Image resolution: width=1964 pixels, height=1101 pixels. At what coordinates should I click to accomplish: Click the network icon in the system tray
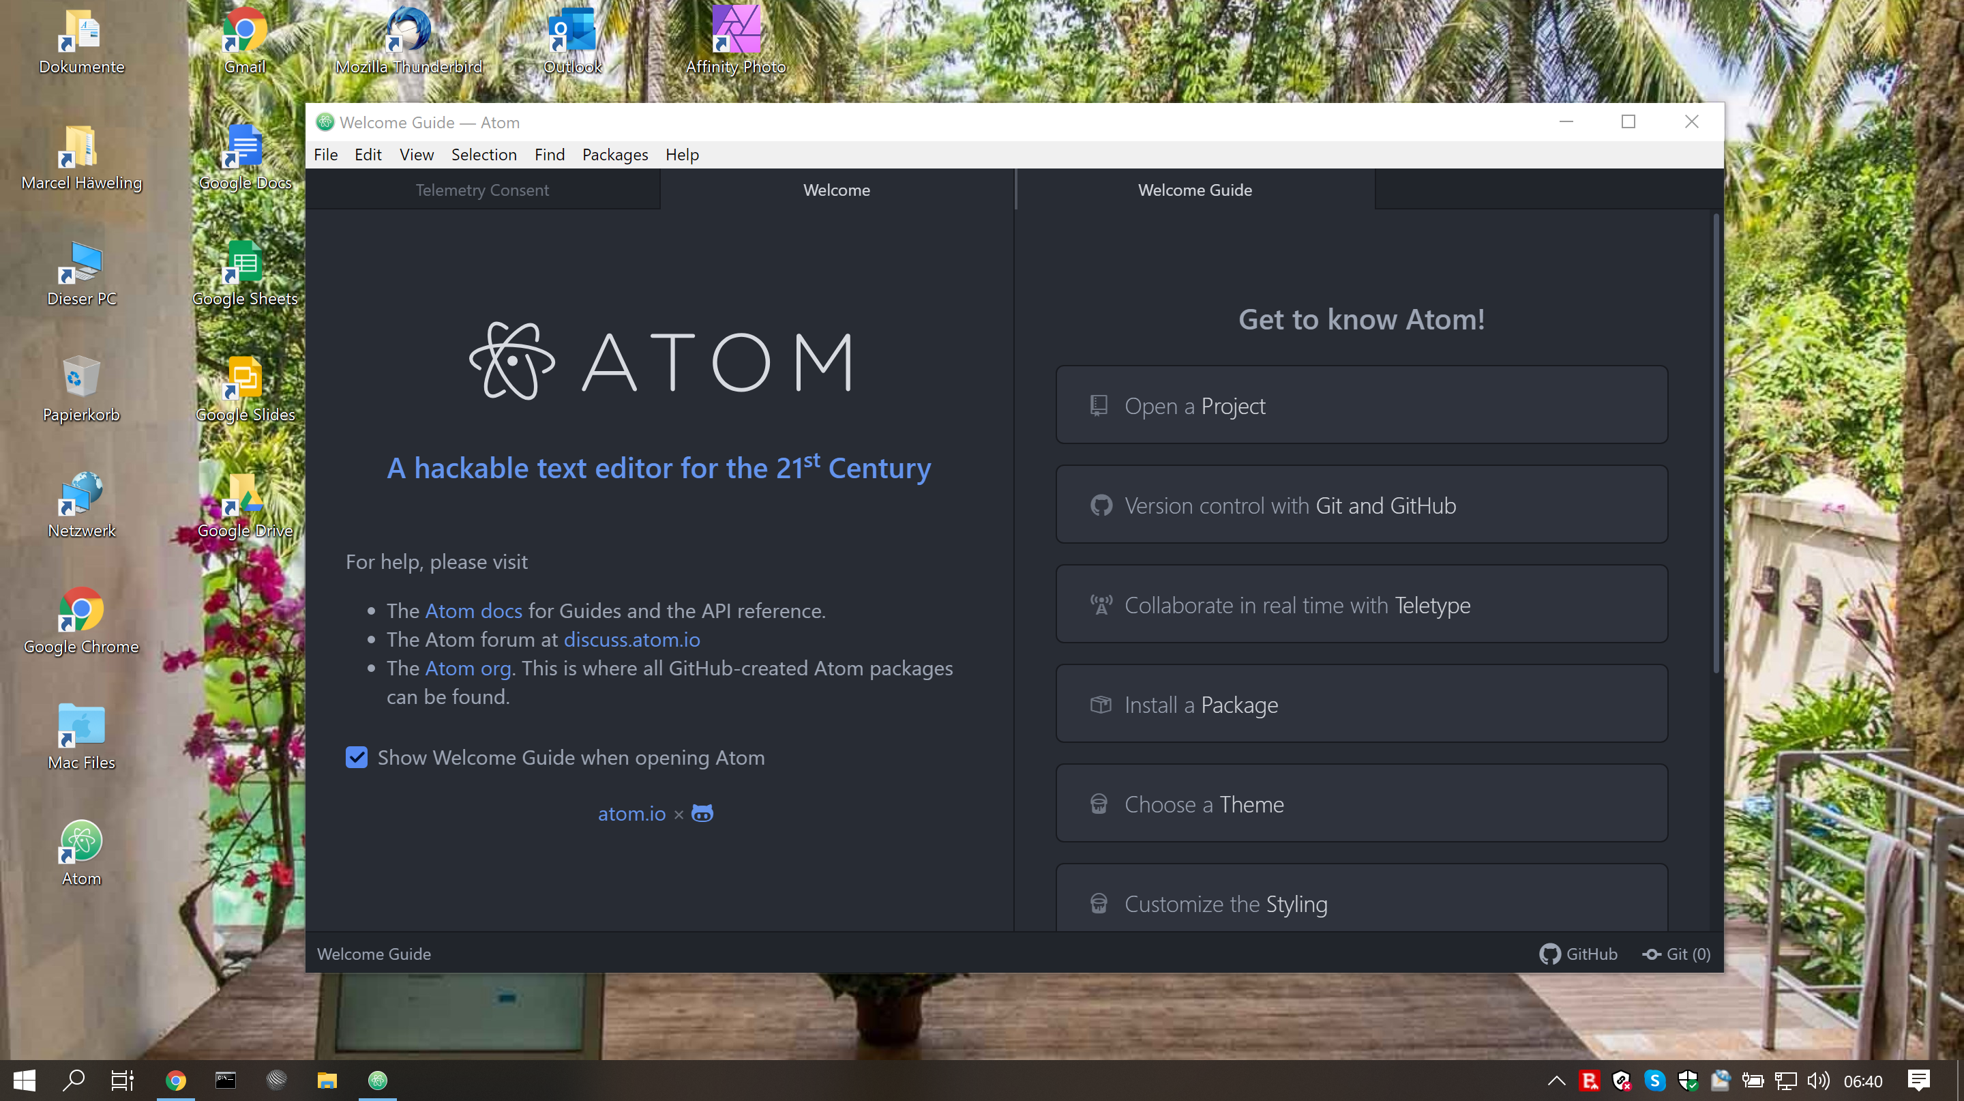point(1785,1081)
